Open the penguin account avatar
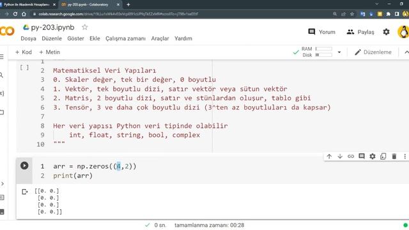409x230 pixels. (403, 32)
